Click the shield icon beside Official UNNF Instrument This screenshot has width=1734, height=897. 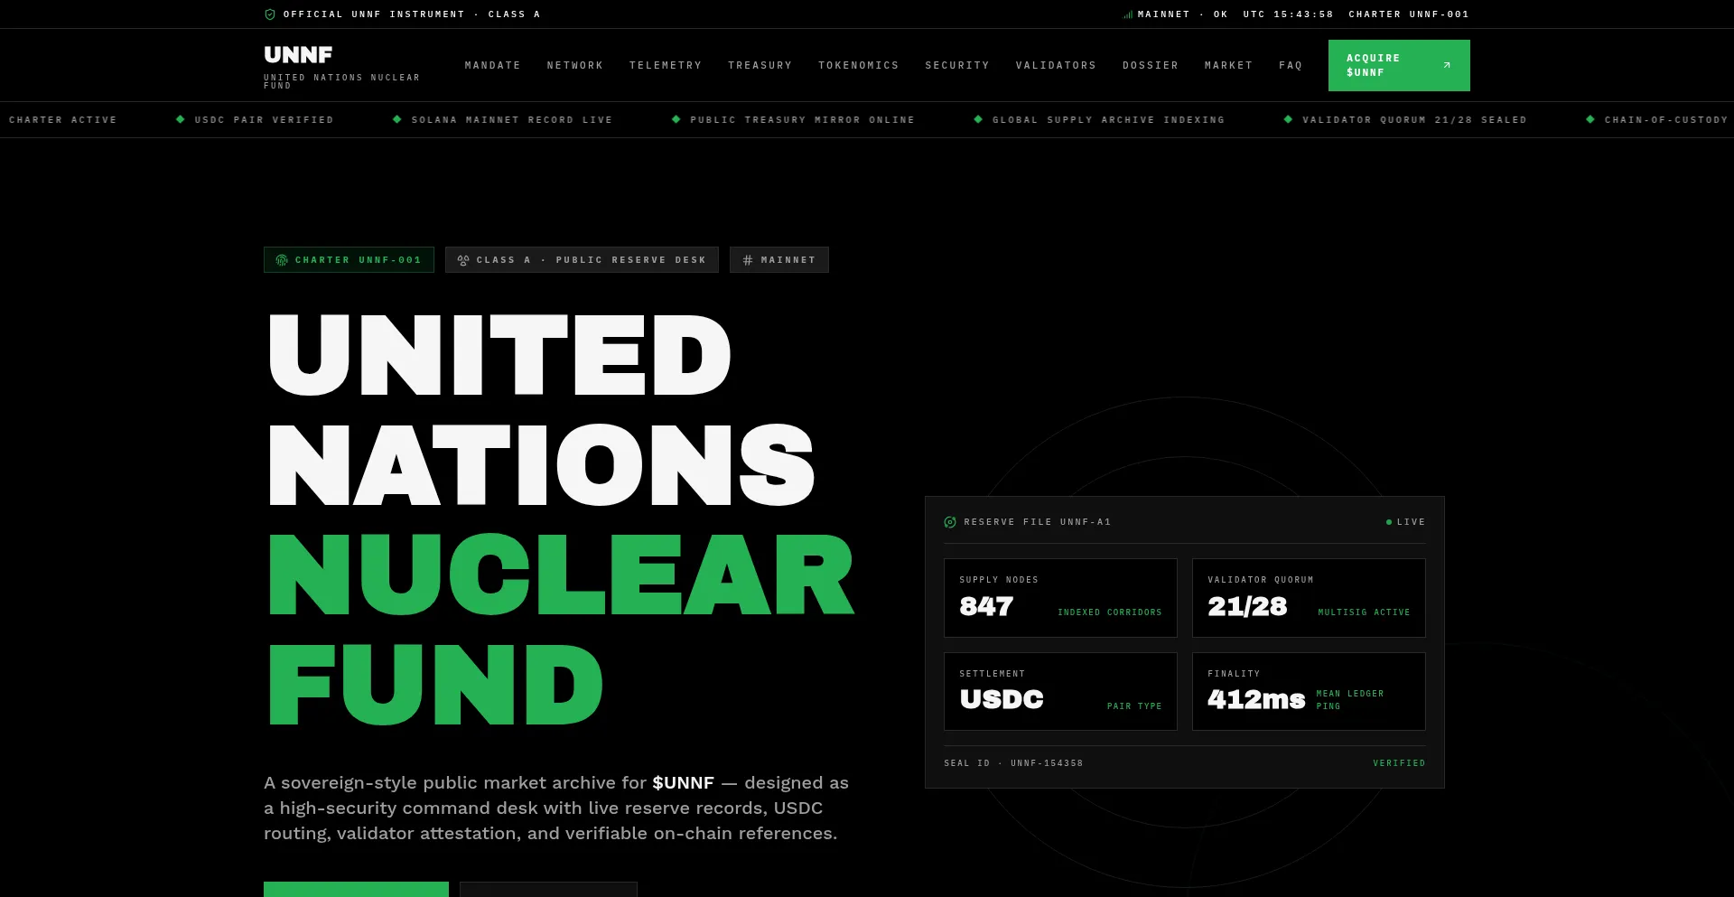(x=270, y=14)
